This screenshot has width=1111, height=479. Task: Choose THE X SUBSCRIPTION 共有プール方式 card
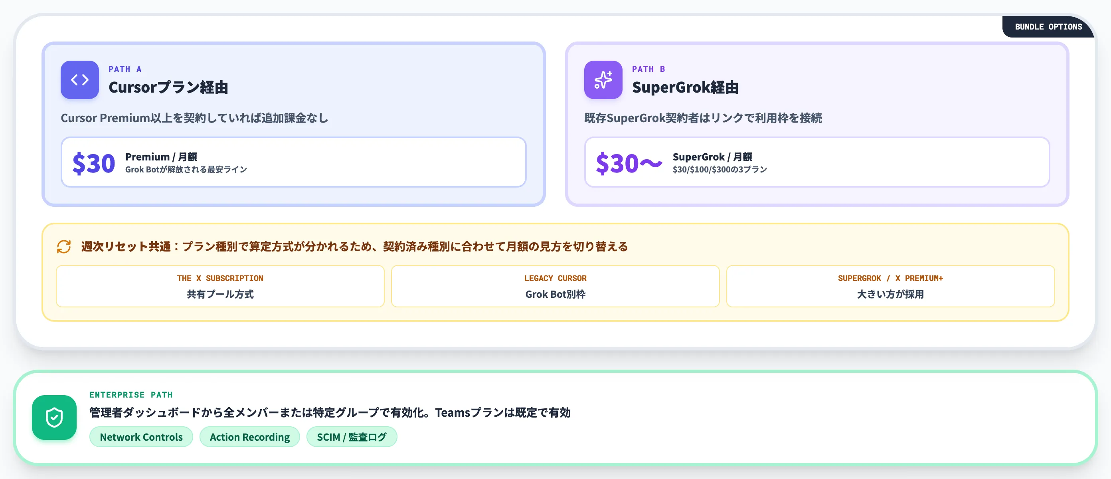point(220,286)
